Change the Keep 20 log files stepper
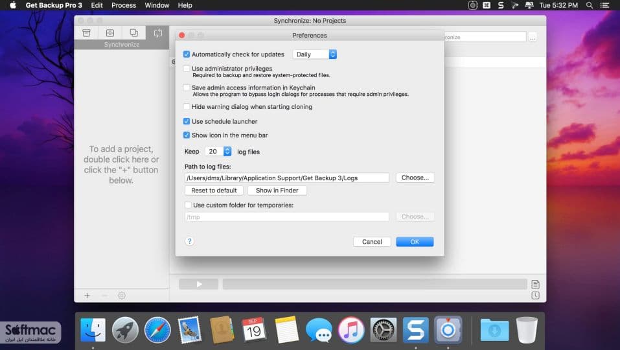The width and height of the screenshot is (620, 350). (x=227, y=151)
